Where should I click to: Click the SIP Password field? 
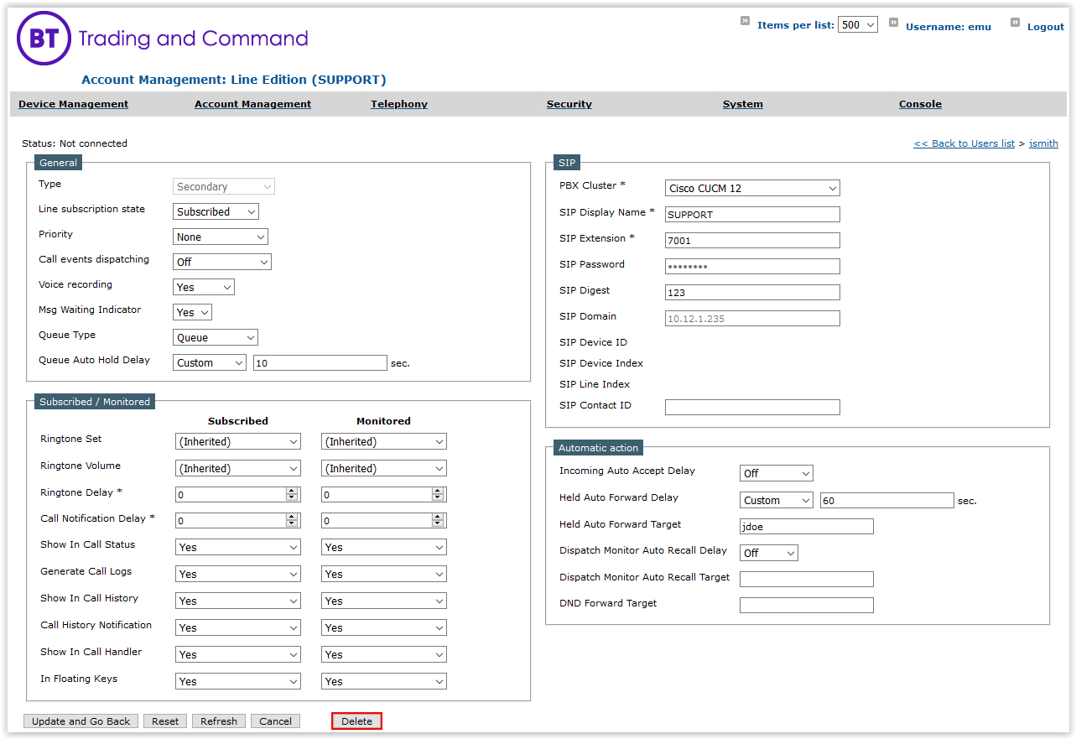coord(752,267)
